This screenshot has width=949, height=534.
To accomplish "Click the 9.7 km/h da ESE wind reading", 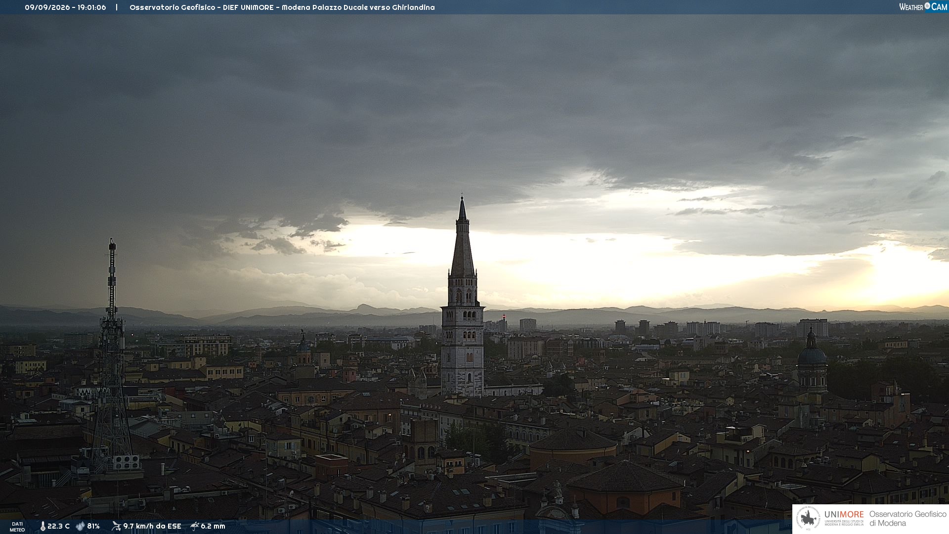I will 152,526.
